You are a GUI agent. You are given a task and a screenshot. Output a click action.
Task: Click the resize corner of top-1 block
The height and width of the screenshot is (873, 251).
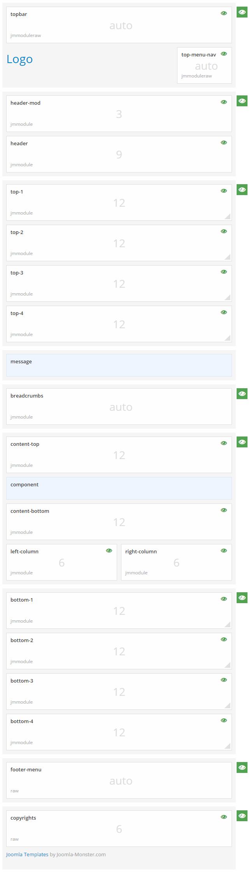tap(228, 216)
